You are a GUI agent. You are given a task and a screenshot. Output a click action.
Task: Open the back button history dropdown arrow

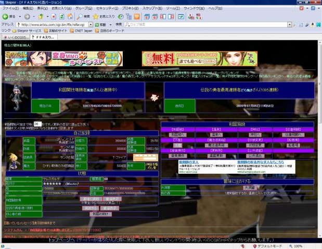click(x=20, y=17)
